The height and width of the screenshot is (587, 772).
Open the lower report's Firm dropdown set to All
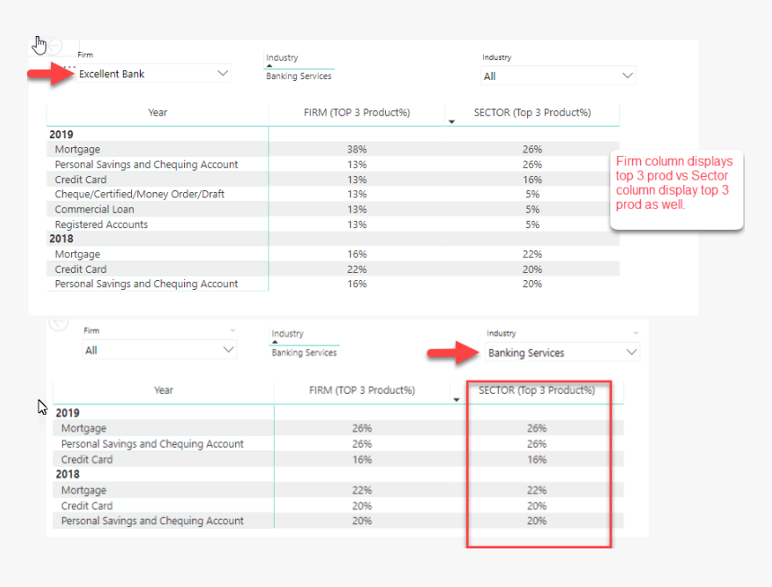tap(160, 350)
